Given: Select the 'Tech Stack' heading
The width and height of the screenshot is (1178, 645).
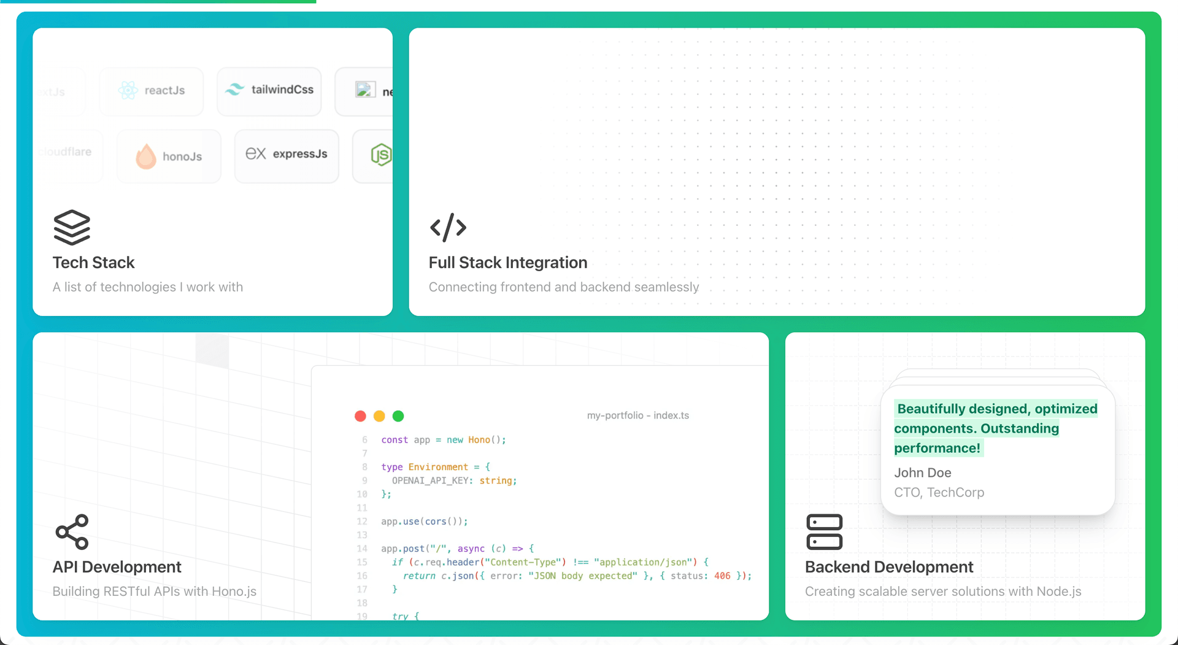Looking at the screenshot, I should click(93, 263).
